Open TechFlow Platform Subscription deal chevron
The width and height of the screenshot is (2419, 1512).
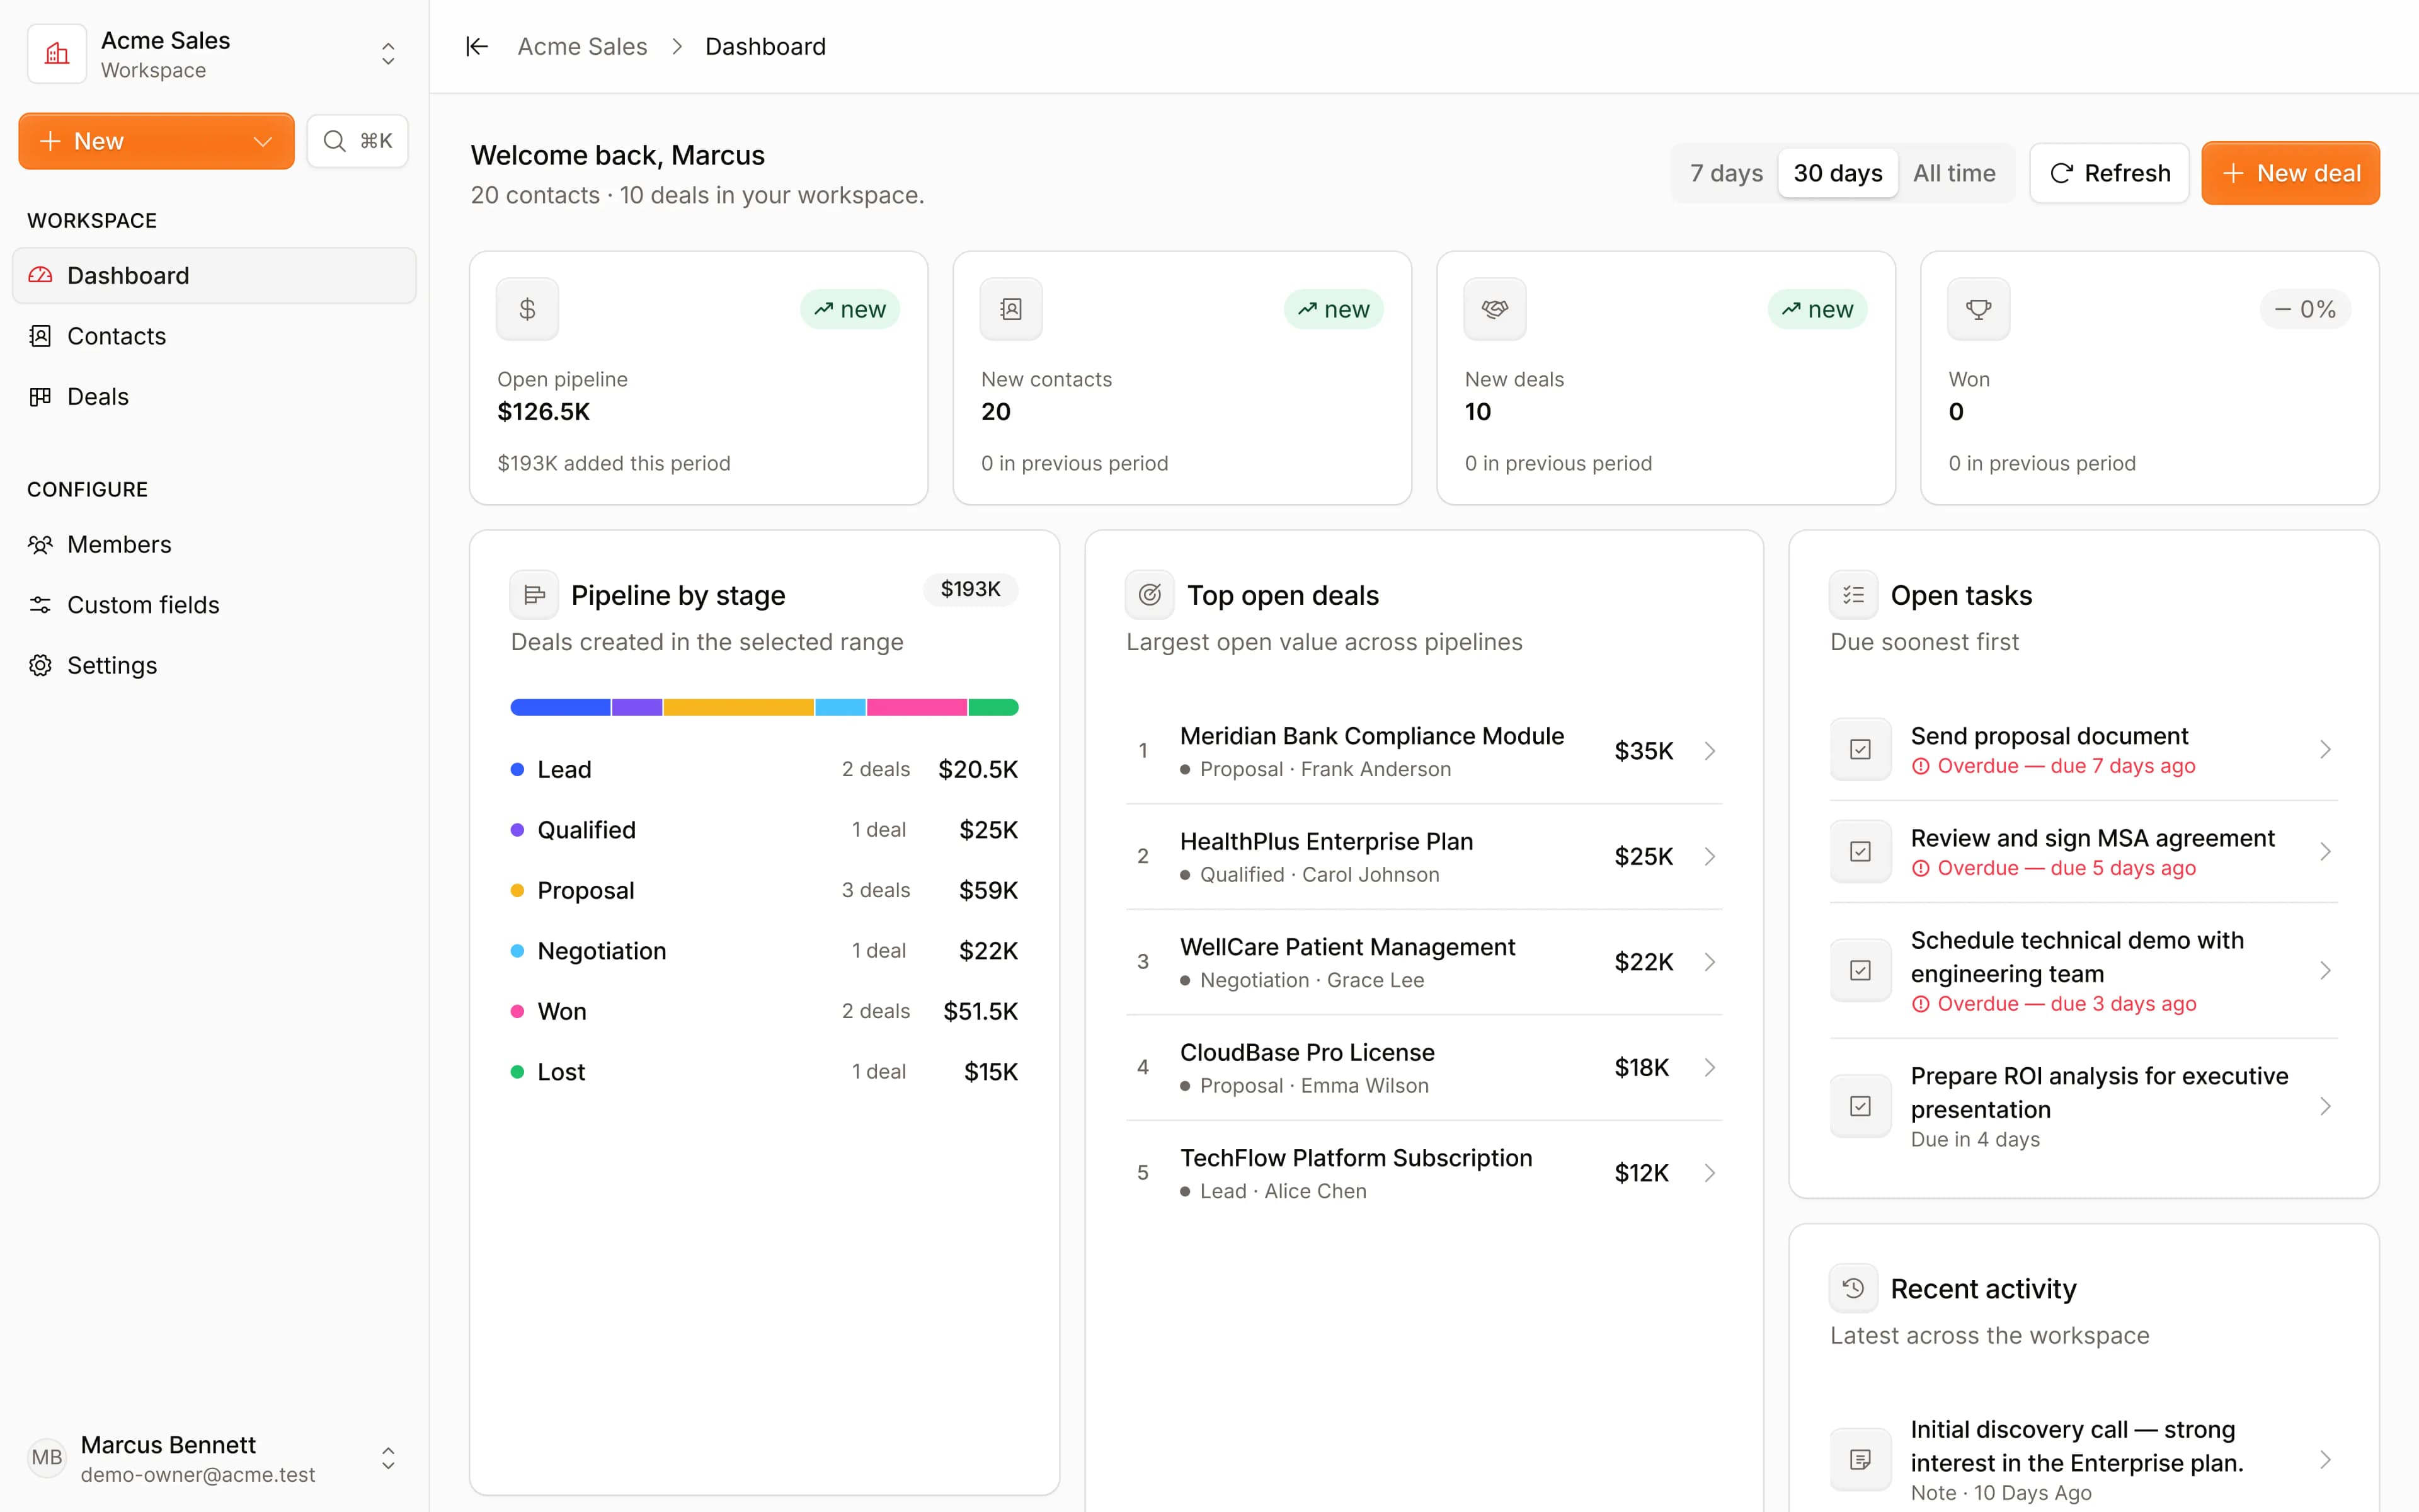pos(1710,1173)
